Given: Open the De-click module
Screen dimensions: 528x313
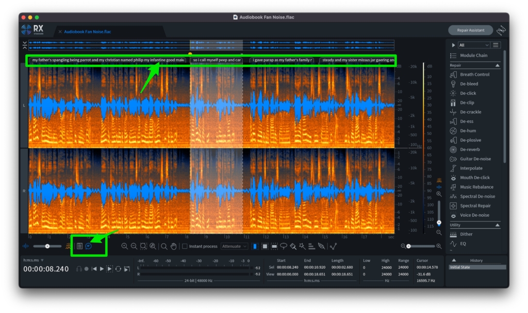Looking at the screenshot, I should pyautogui.click(x=468, y=93).
